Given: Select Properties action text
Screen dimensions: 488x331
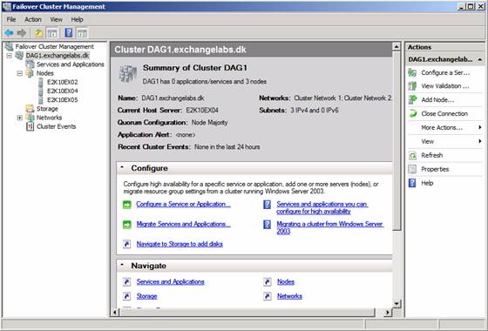Looking at the screenshot, I should [x=435, y=169].
